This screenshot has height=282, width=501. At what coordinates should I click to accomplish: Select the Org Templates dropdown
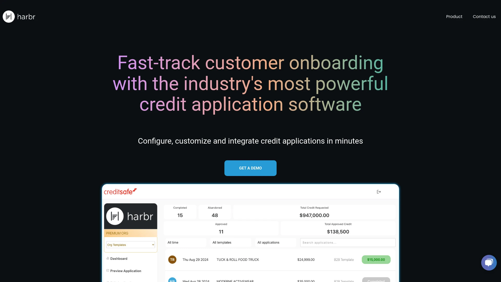tap(130, 245)
